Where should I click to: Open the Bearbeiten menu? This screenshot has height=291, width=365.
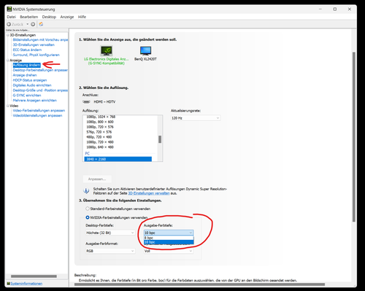coord(29,17)
